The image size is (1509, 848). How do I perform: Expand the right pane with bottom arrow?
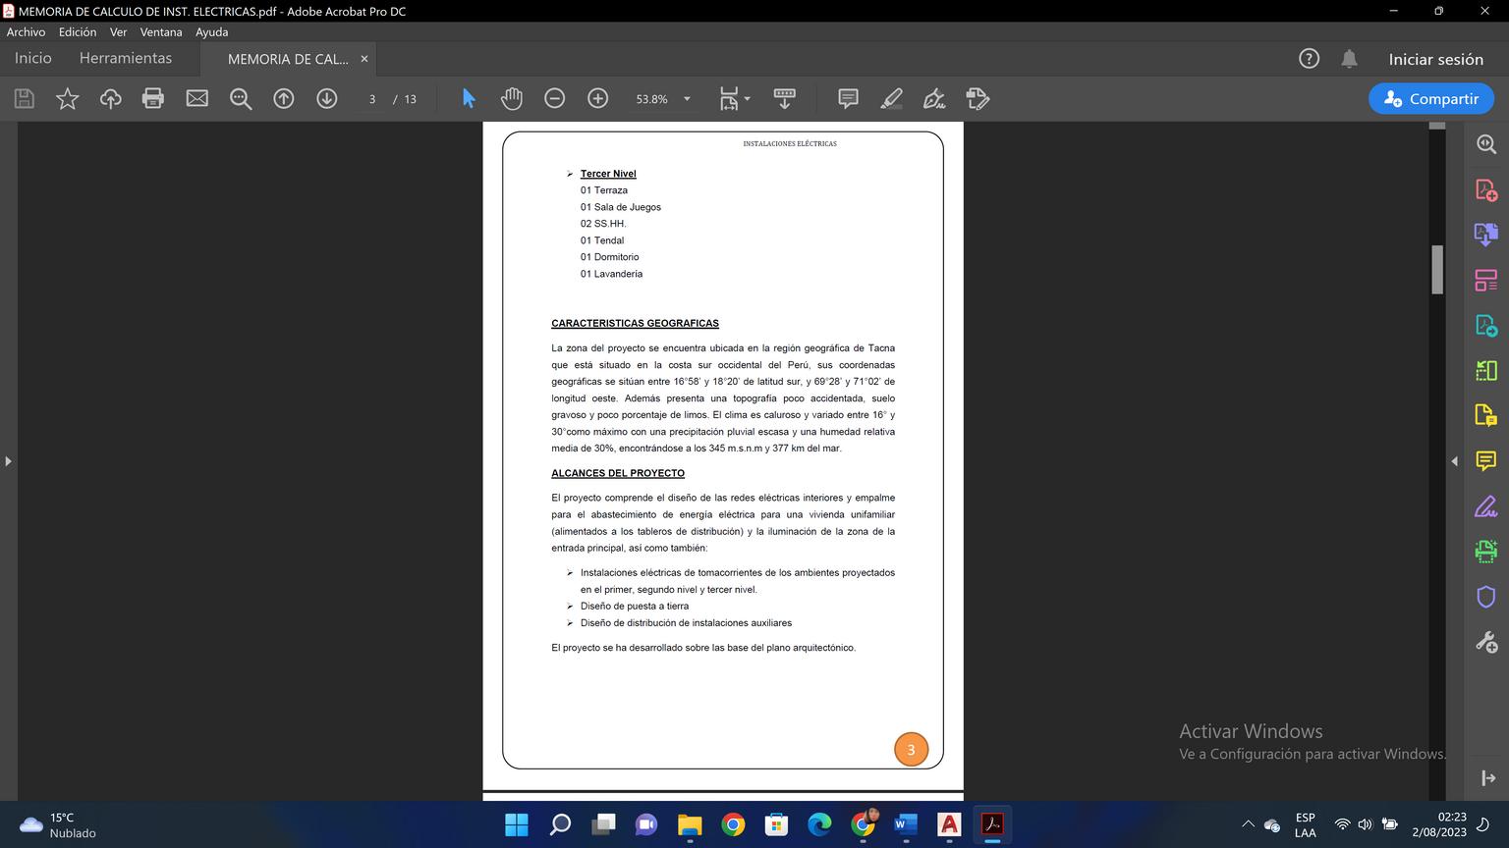[1487, 778]
